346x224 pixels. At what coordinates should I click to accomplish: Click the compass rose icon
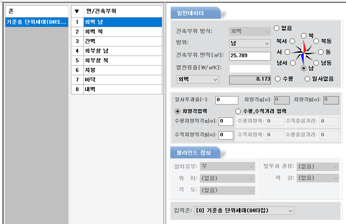tap(304, 52)
